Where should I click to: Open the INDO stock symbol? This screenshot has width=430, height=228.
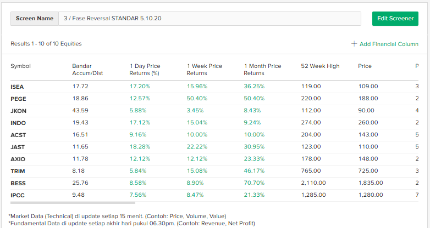pos(18,123)
